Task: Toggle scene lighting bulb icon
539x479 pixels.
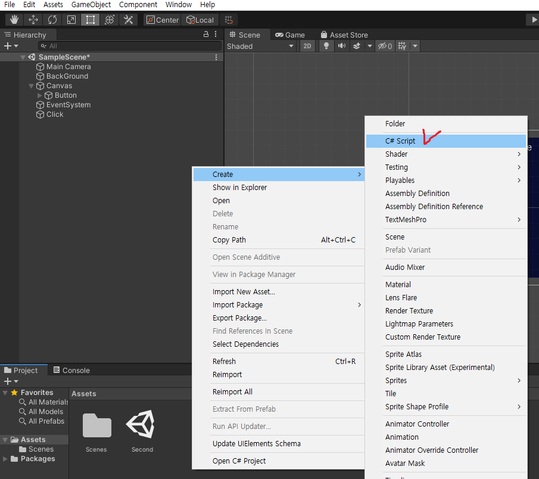Action: click(326, 46)
